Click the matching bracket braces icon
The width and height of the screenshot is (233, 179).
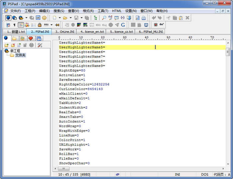(x=122, y=18)
